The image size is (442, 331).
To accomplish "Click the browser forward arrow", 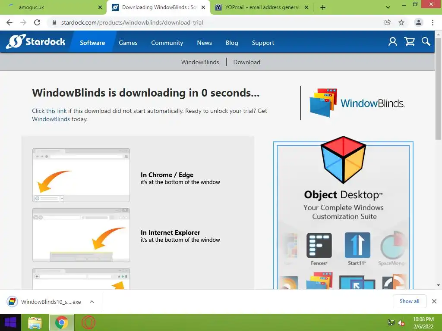I will [x=23, y=22].
